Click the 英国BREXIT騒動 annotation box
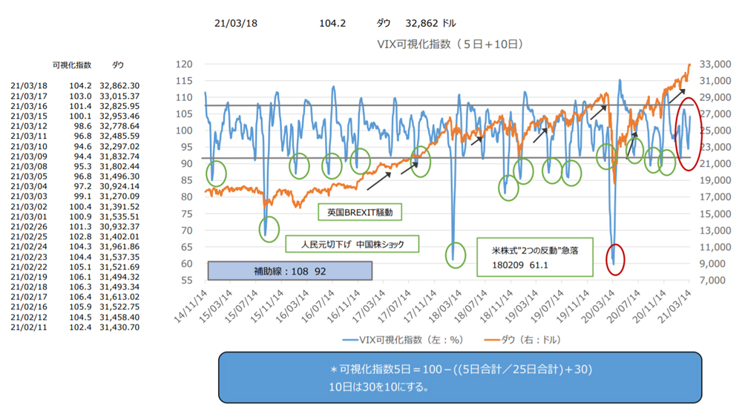 pos(360,212)
